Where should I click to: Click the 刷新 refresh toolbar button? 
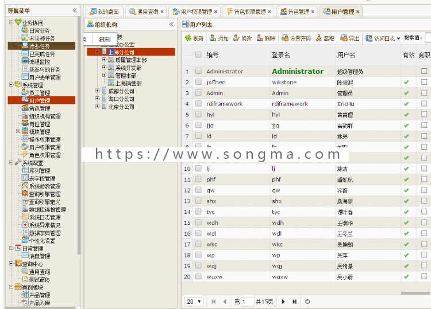click(x=194, y=38)
